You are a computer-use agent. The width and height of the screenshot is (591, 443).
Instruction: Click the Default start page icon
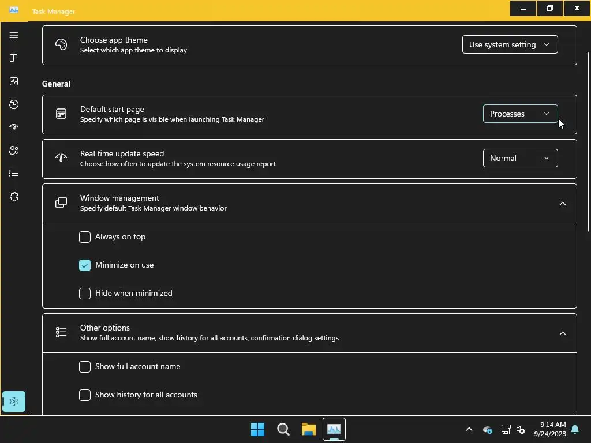tap(61, 114)
